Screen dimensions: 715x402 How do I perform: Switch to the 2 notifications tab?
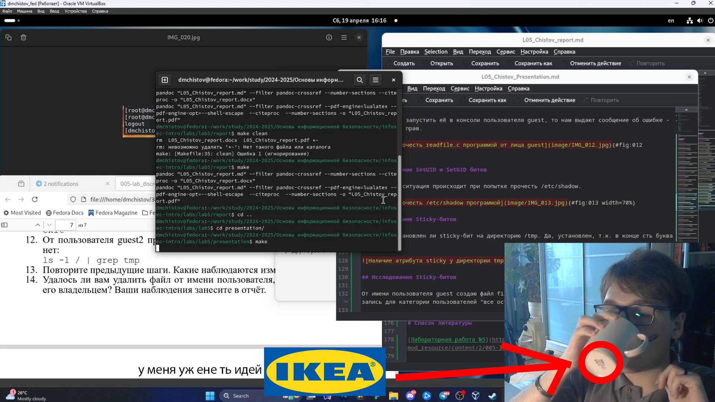(61, 184)
